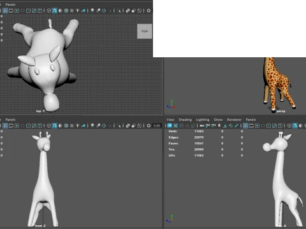Open the Shading menu in side panel
The width and height of the screenshot is (306, 229).
pyautogui.click(x=185, y=120)
